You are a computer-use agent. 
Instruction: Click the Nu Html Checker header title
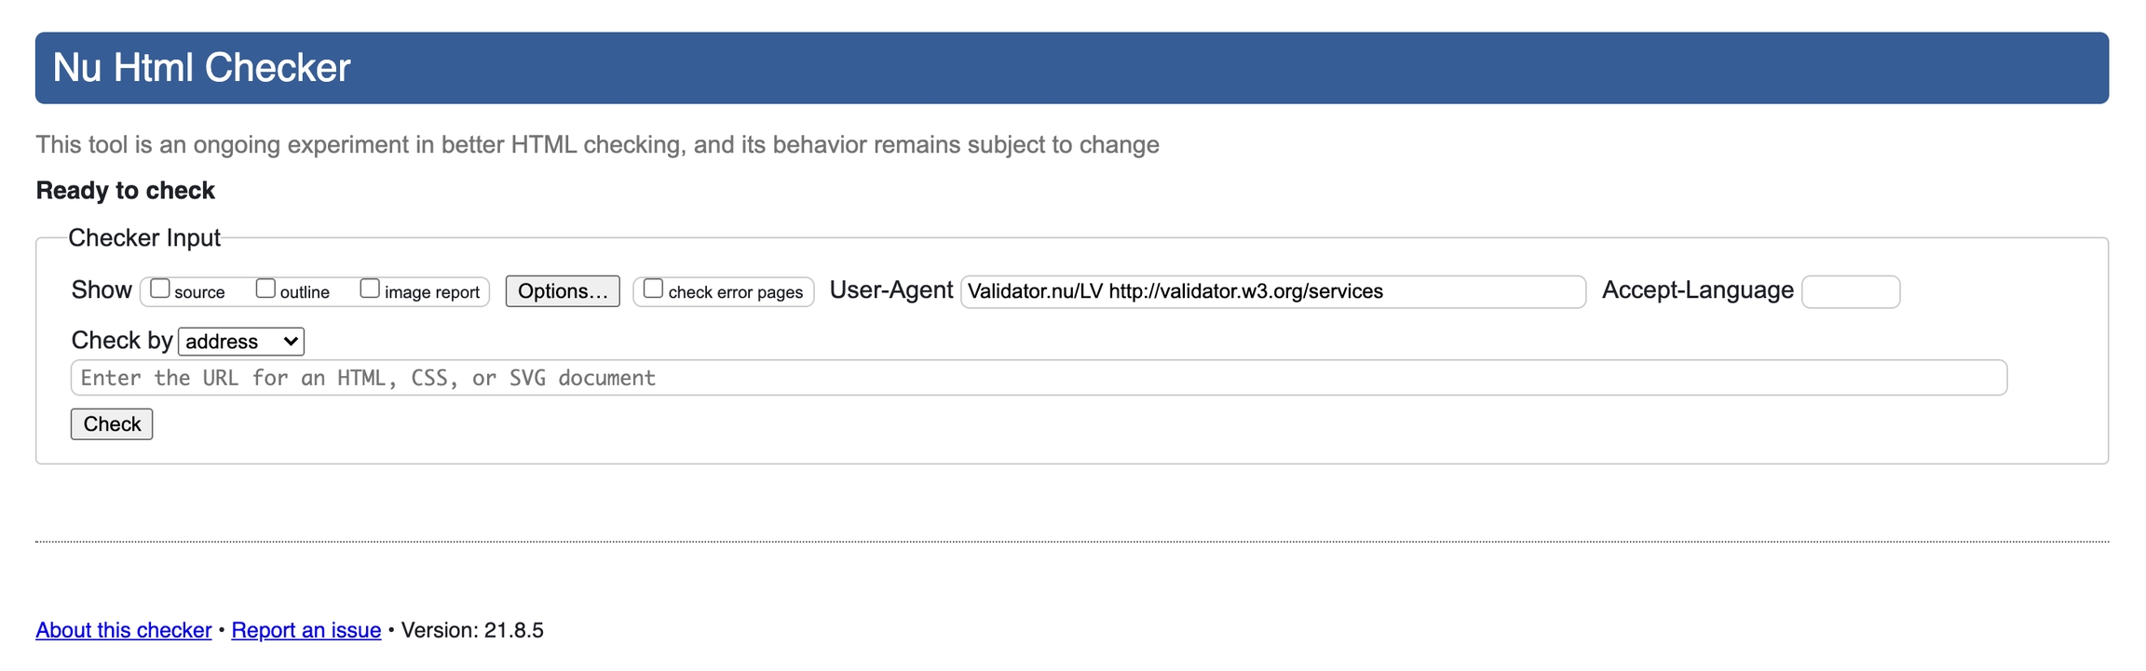[201, 68]
